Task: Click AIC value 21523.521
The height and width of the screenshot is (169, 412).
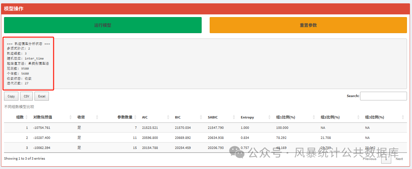Action: (150, 128)
